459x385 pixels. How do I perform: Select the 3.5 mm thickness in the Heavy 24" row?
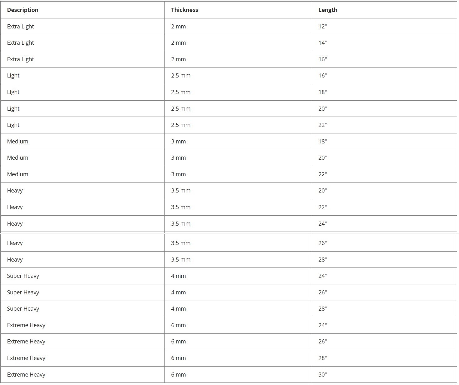click(181, 224)
